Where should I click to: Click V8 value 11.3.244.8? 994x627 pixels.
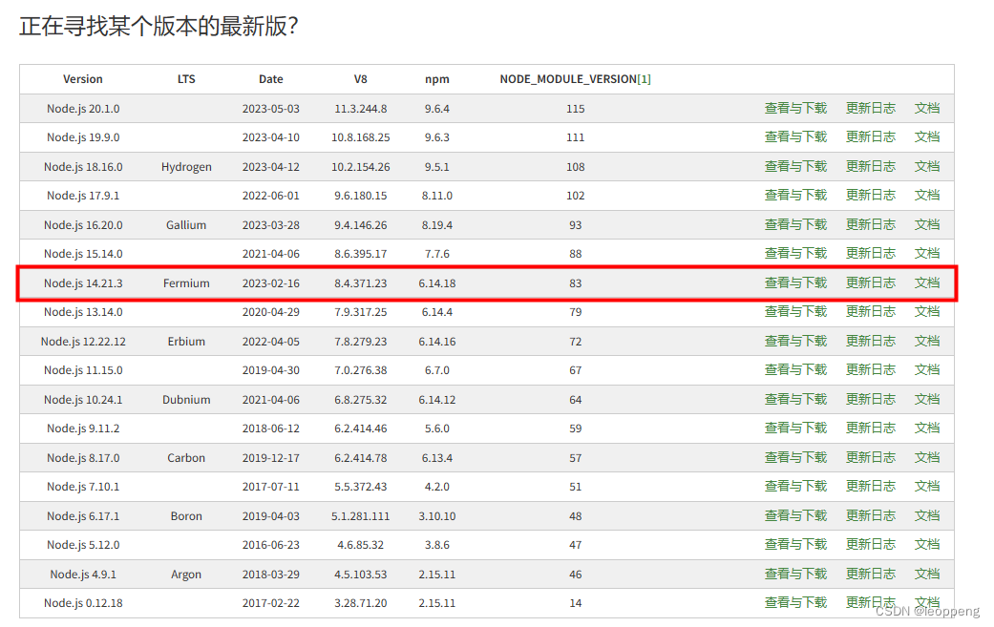[x=360, y=109]
